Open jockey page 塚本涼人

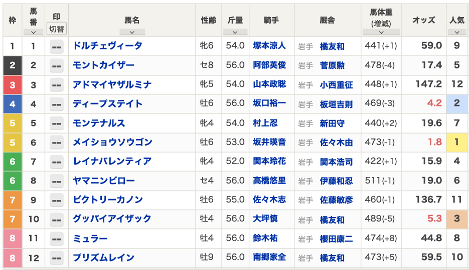tap(269, 45)
